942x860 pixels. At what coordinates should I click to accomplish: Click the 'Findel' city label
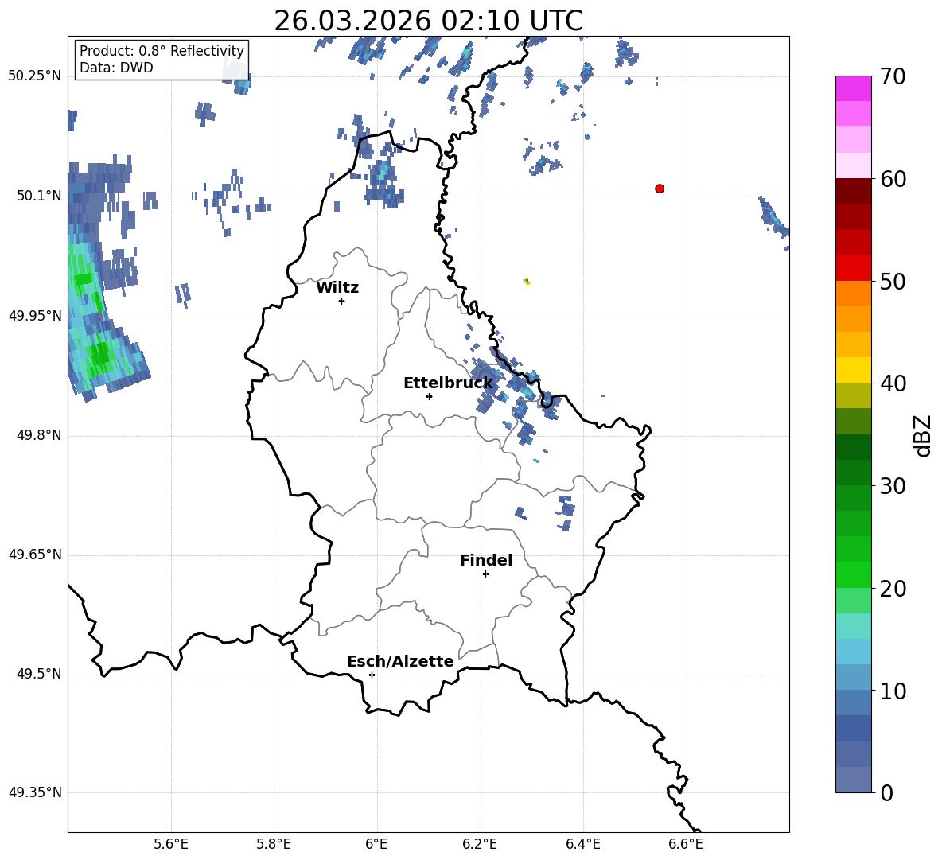(486, 560)
